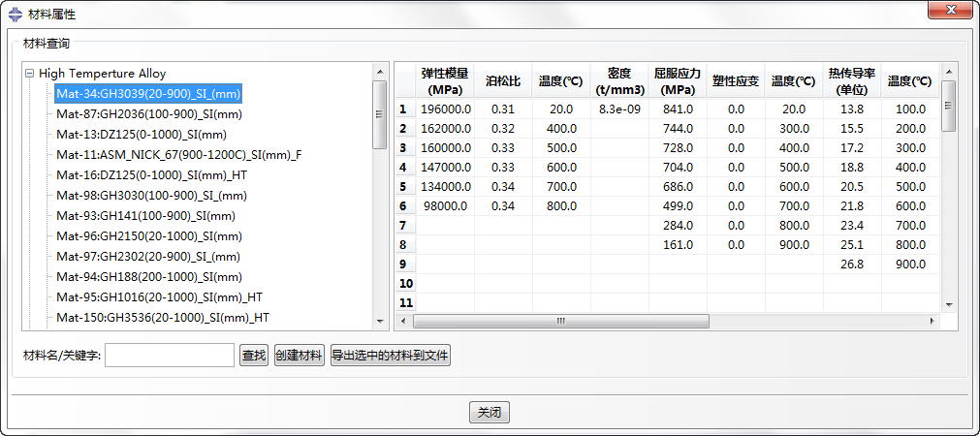The image size is (980, 436).
Task: Select Mat-87:GH2036(100-900)_SI(mm) material
Action: tap(148, 114)
